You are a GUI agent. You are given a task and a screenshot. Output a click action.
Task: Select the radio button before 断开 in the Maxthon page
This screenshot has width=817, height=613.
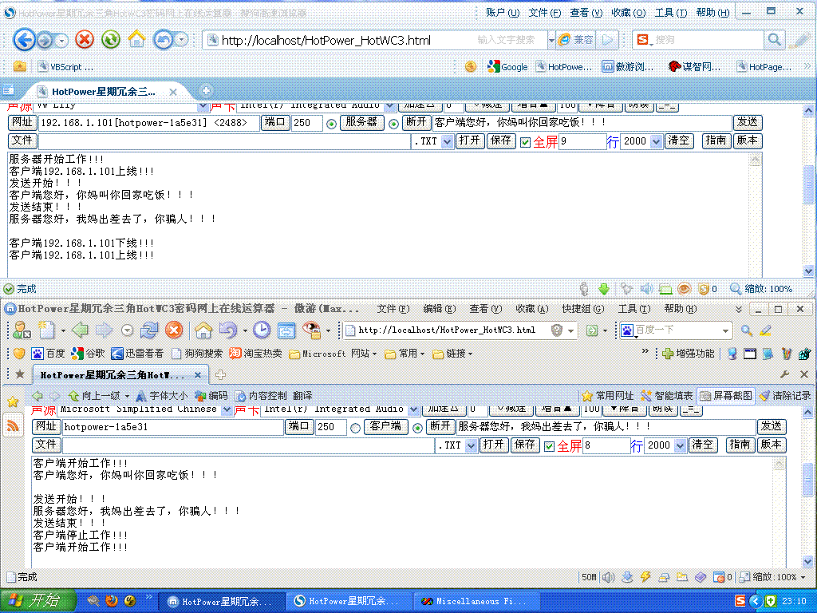(x=417, y=428)
